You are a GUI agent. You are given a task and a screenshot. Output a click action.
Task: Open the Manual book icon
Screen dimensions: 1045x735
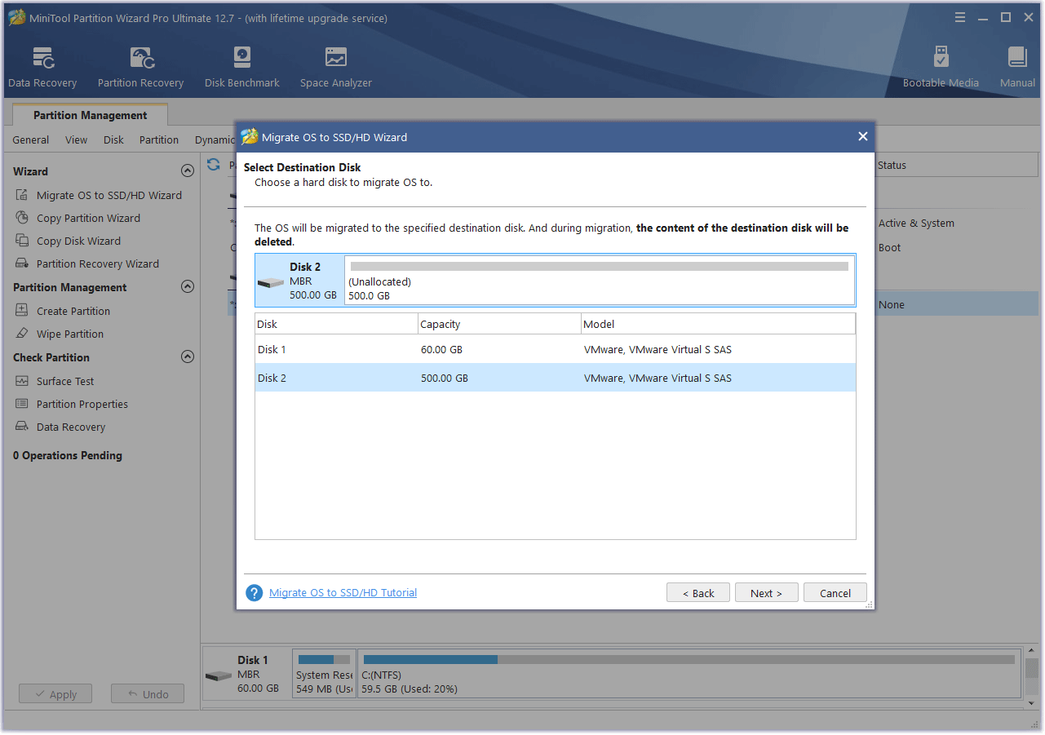click(x=1017, y=59)
